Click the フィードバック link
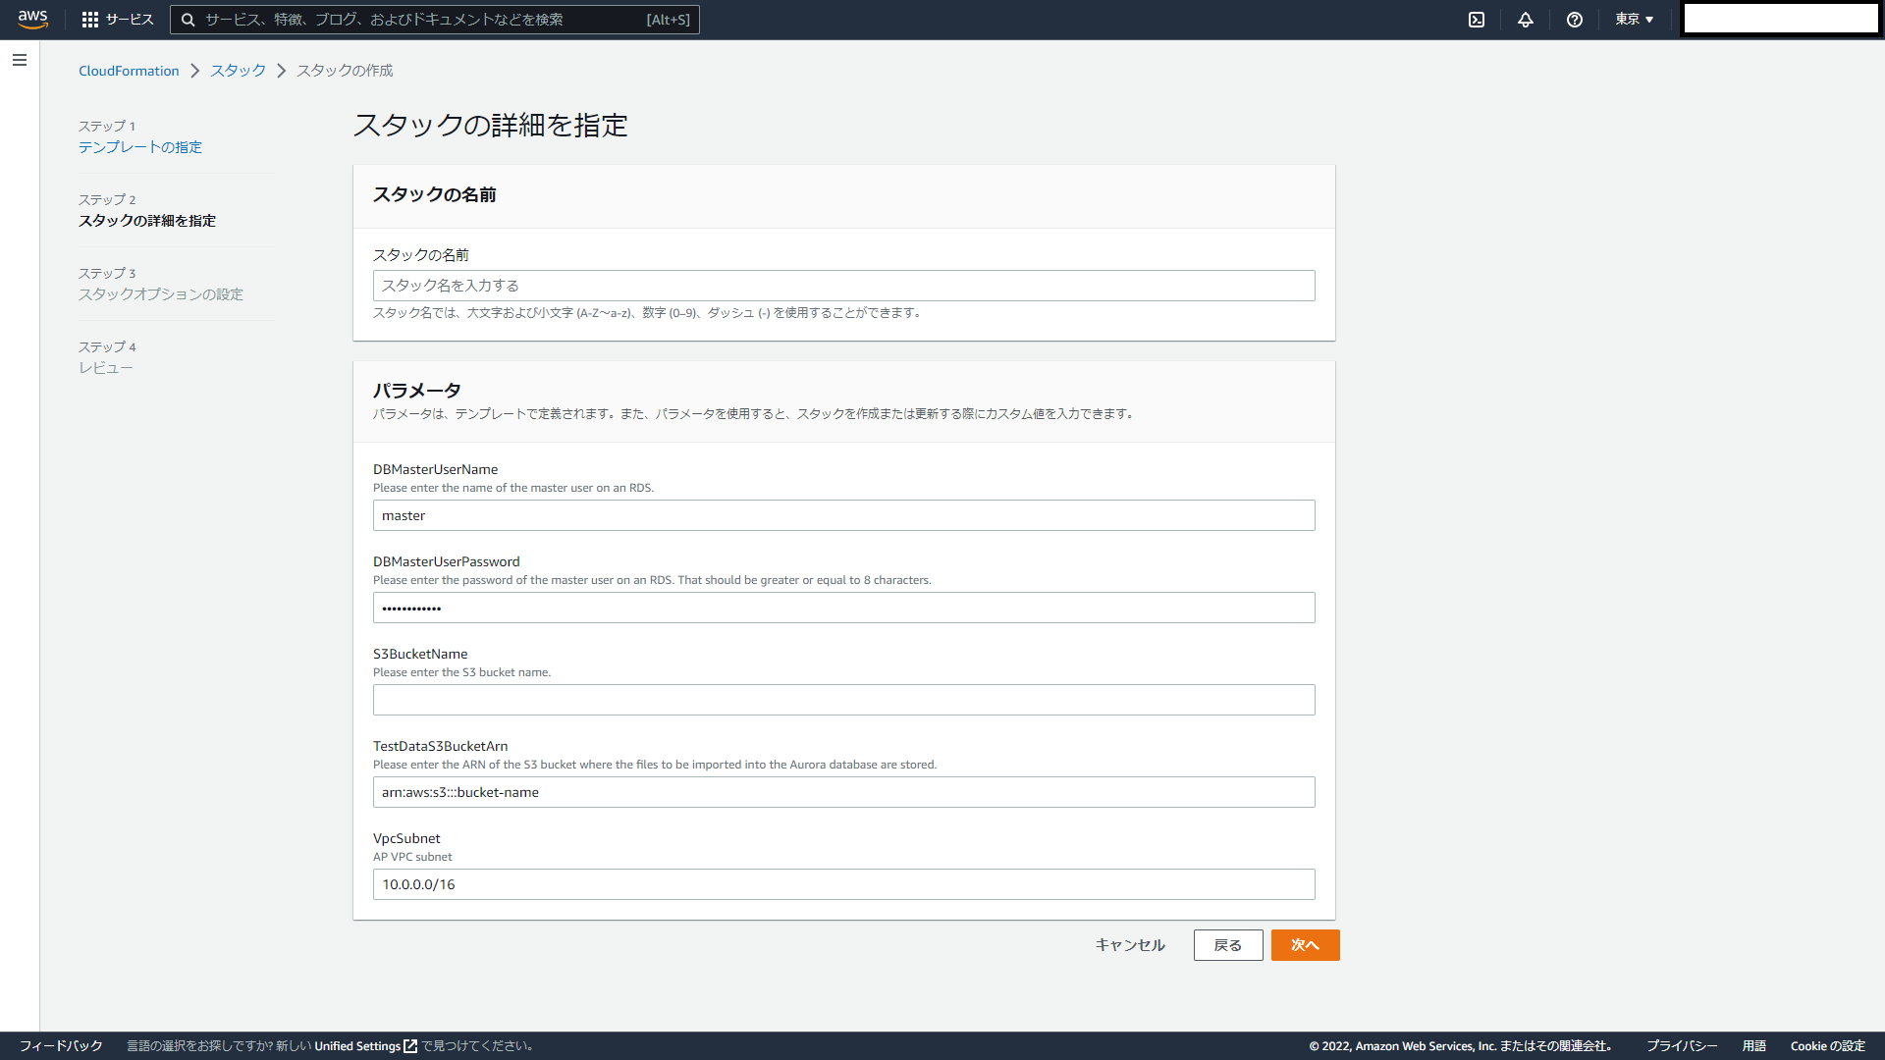The image size is (1885, 1060). pyautogui.click(x=63, y=1045)
